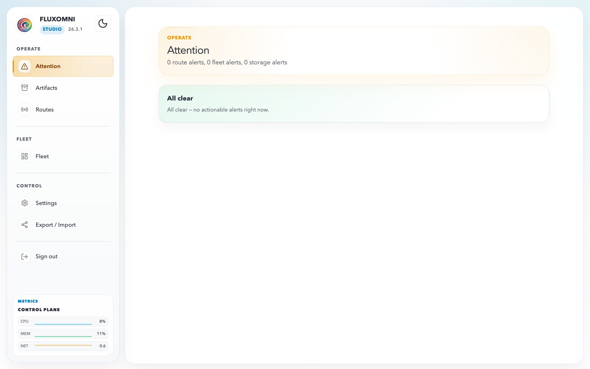Click the Artifacts archive box icon

(25, 88)
